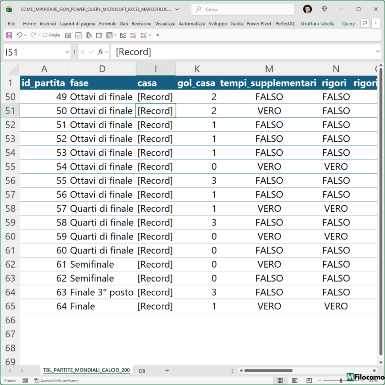Click the camera tool icon

123,35
